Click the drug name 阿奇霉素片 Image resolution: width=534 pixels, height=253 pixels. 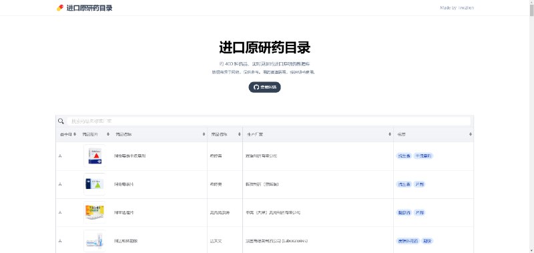(123, 184)
